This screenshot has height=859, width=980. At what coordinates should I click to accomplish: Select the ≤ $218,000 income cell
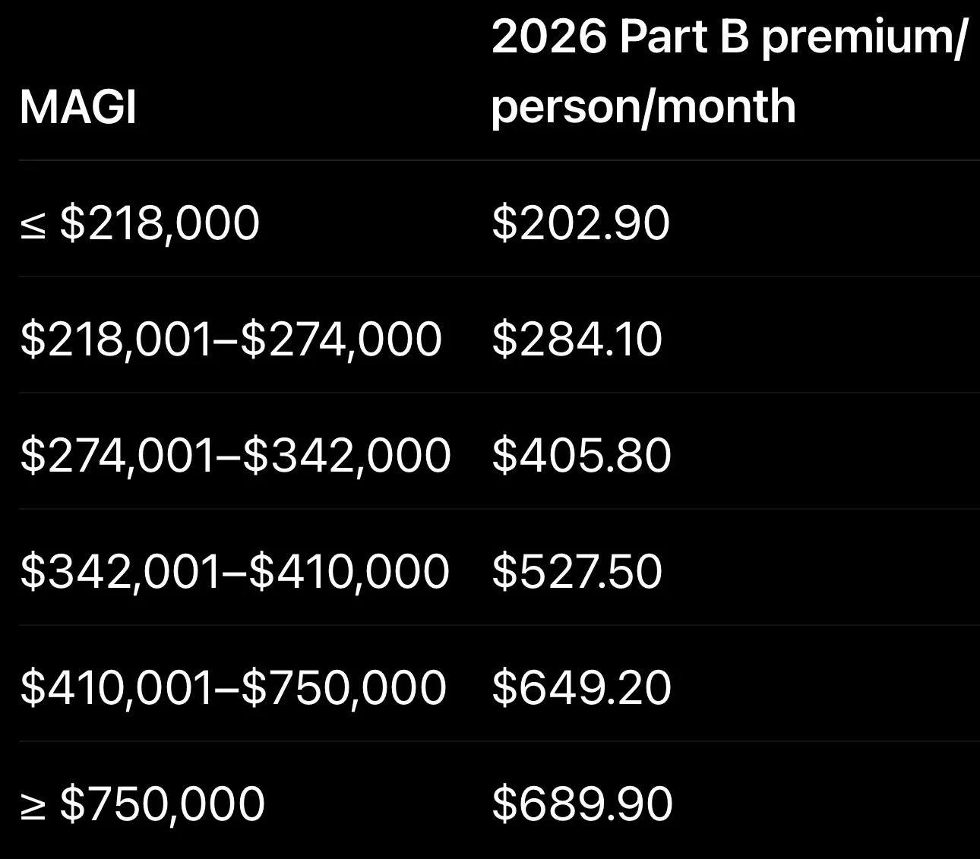pyautogui.click(x=140, y=223)
